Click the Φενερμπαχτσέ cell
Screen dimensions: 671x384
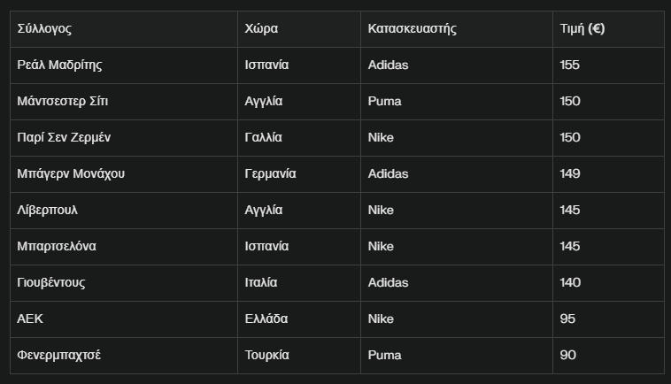point(58,355)
